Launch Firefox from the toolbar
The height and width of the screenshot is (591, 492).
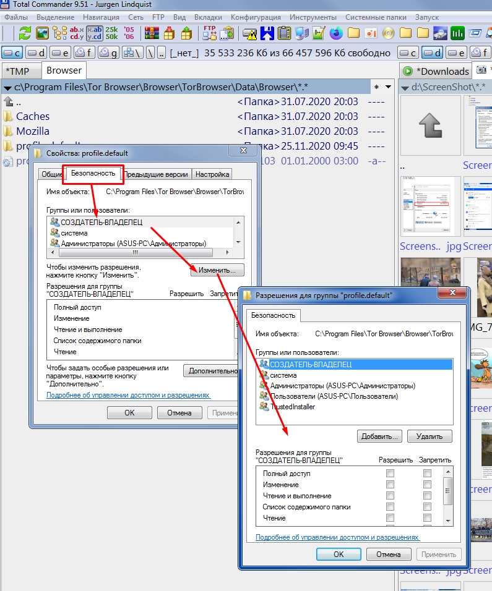(336, 33)
